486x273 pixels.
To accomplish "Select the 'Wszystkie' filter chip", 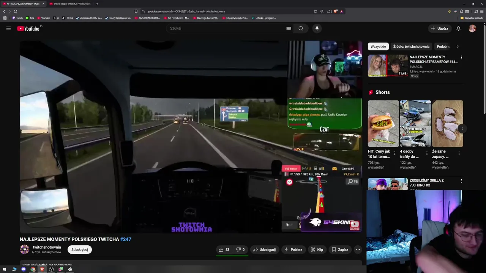I will [378, 47].
